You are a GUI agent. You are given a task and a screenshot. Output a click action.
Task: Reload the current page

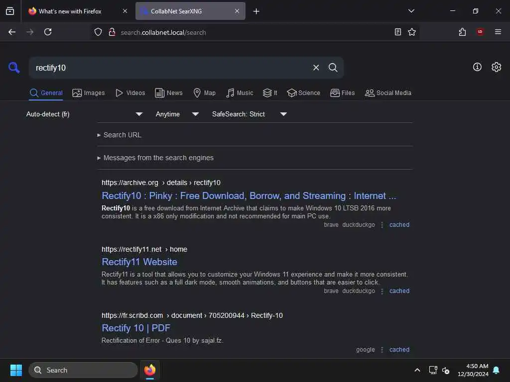pos(48,32)
